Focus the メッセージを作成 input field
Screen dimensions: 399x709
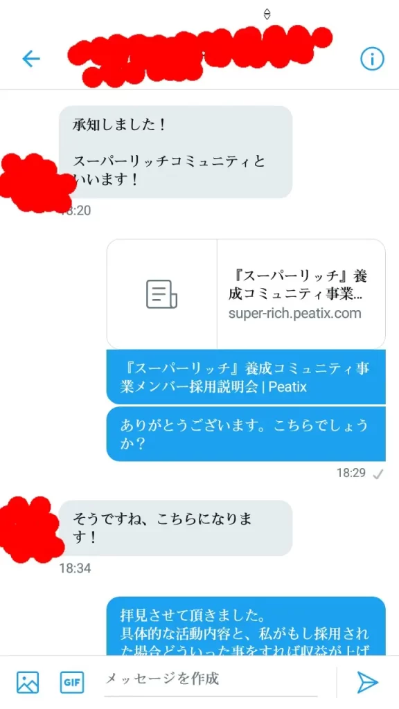point(211,679)
